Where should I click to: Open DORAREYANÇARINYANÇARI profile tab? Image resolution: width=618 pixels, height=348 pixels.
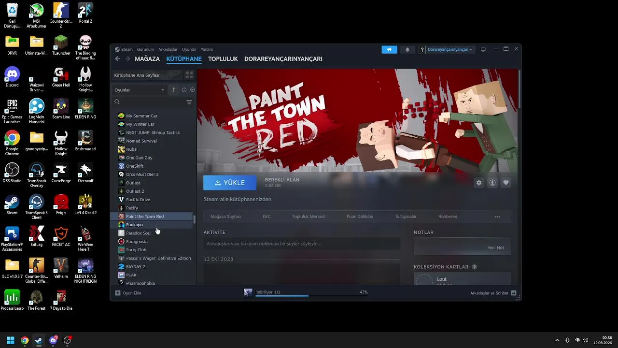283,58
